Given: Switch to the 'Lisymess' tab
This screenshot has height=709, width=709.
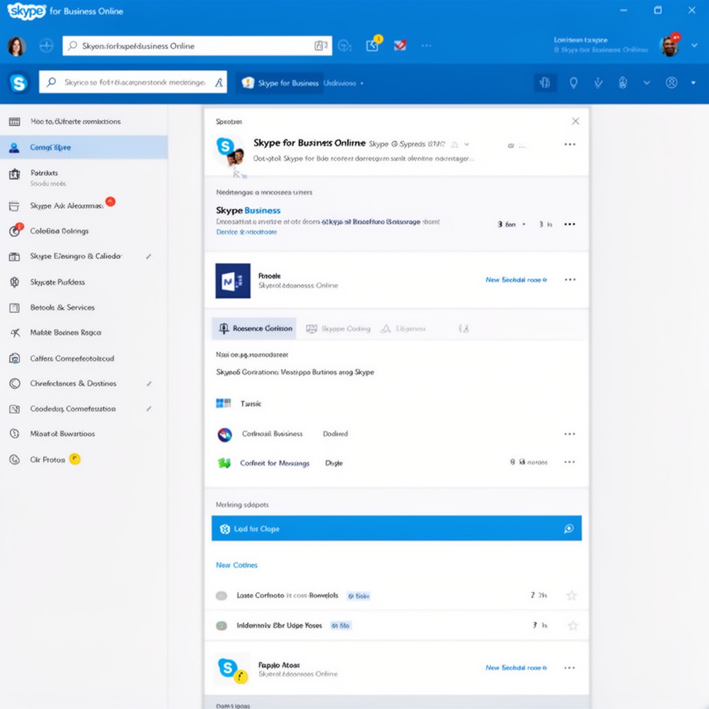Looking at the screenshot, I should click(404, 329).
